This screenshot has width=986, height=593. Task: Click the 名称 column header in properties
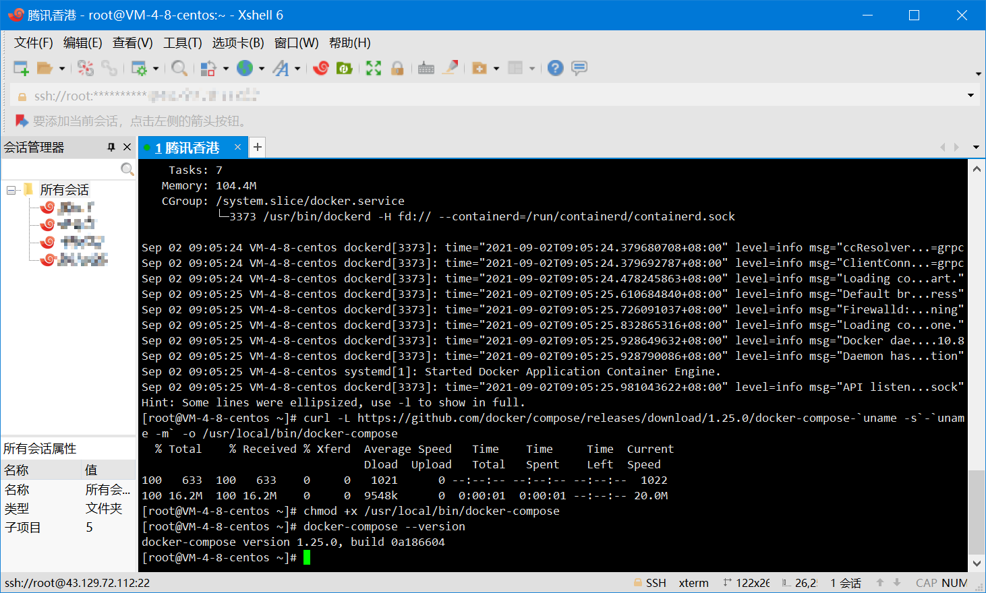tap(40, 470)
